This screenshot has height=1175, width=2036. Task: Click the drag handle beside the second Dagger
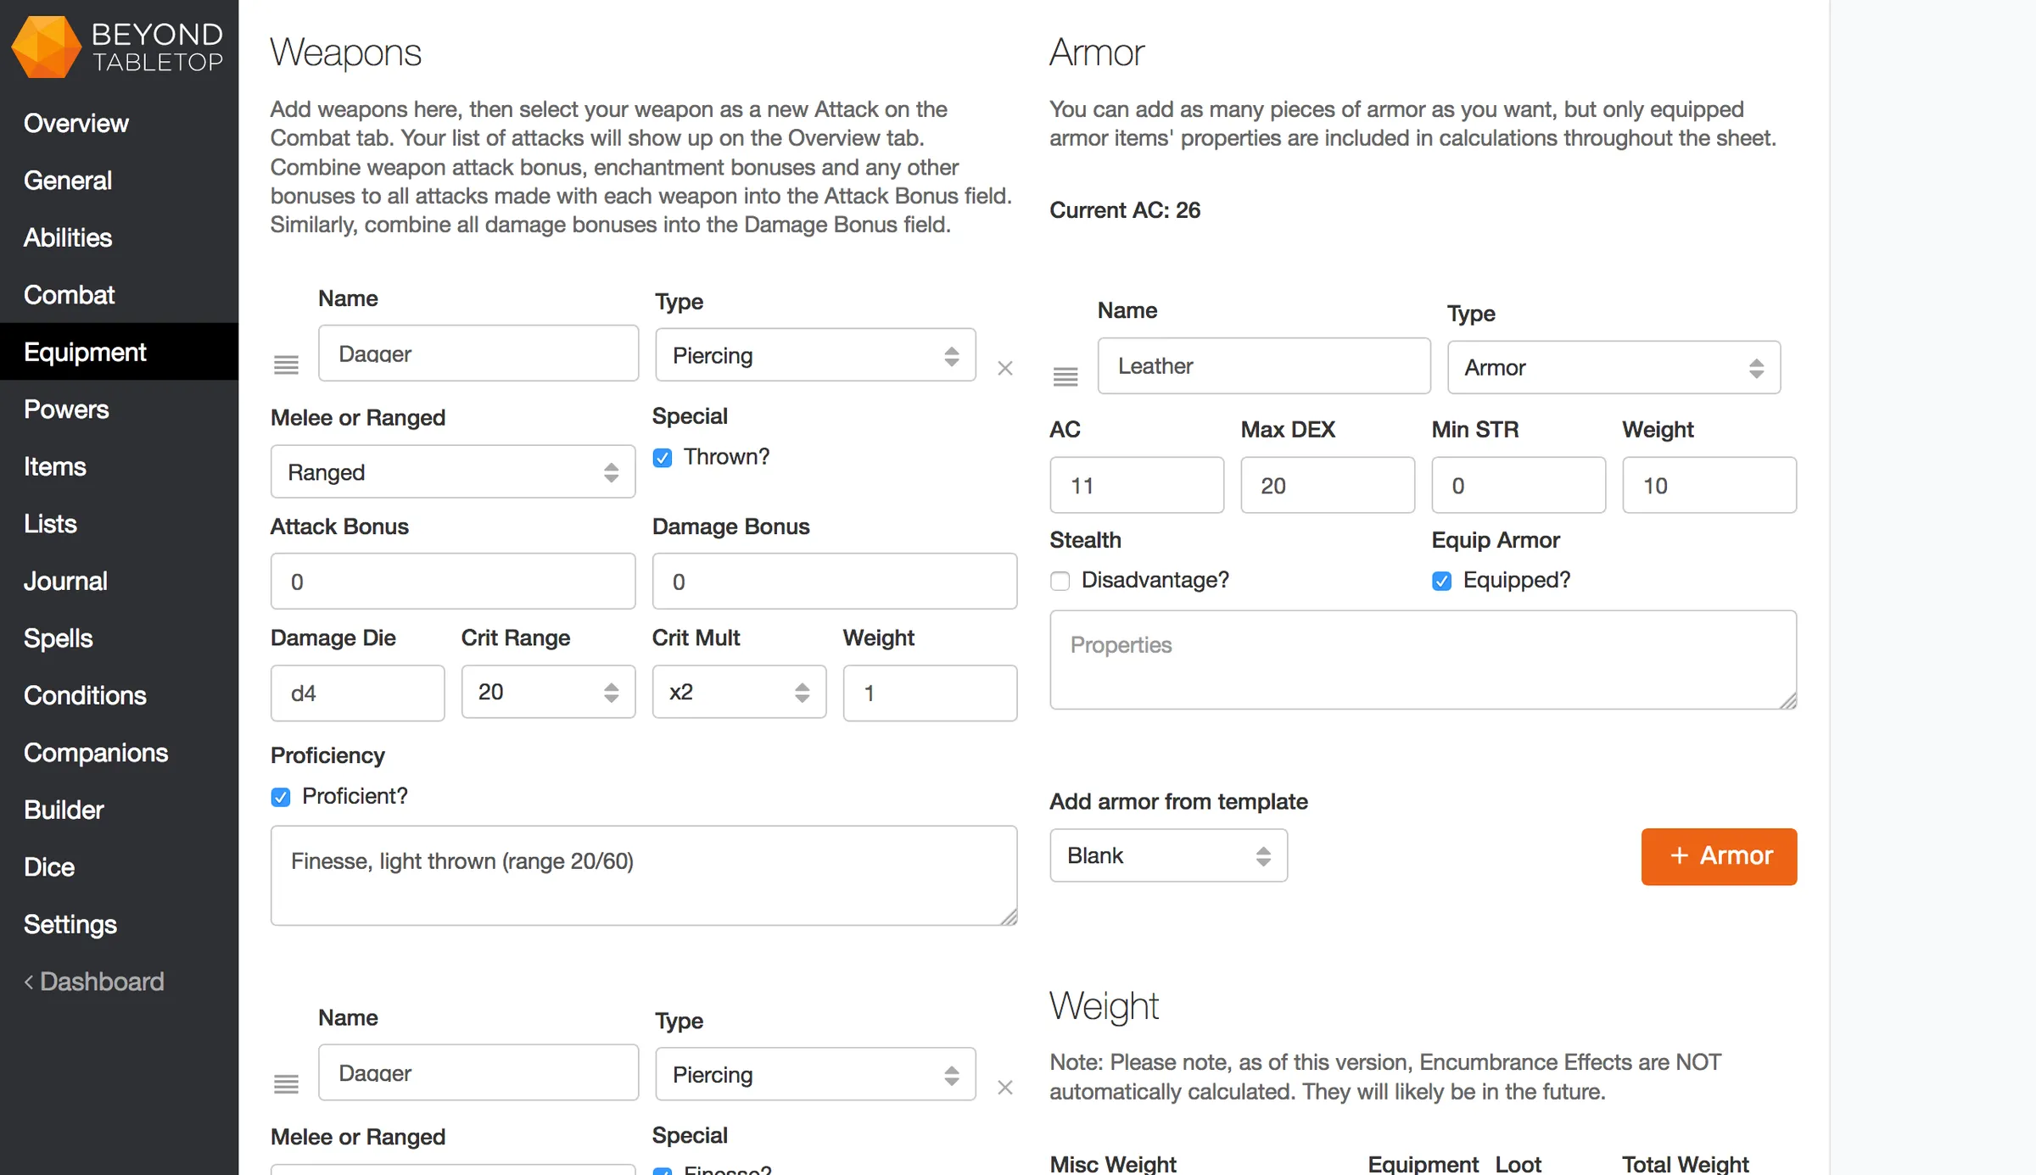point(286,1083)
